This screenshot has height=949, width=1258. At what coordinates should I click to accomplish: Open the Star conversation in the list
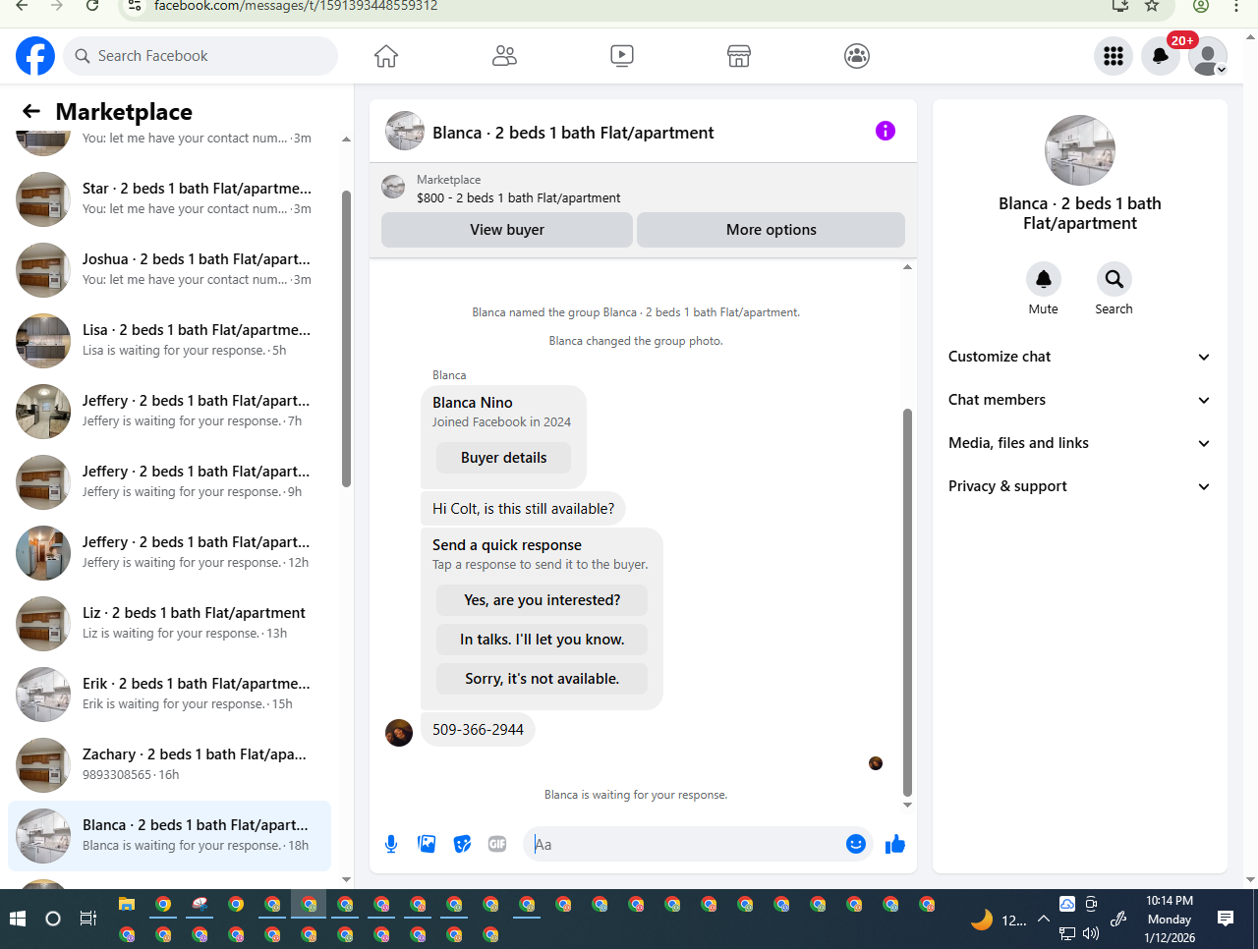tap(169, 198)
